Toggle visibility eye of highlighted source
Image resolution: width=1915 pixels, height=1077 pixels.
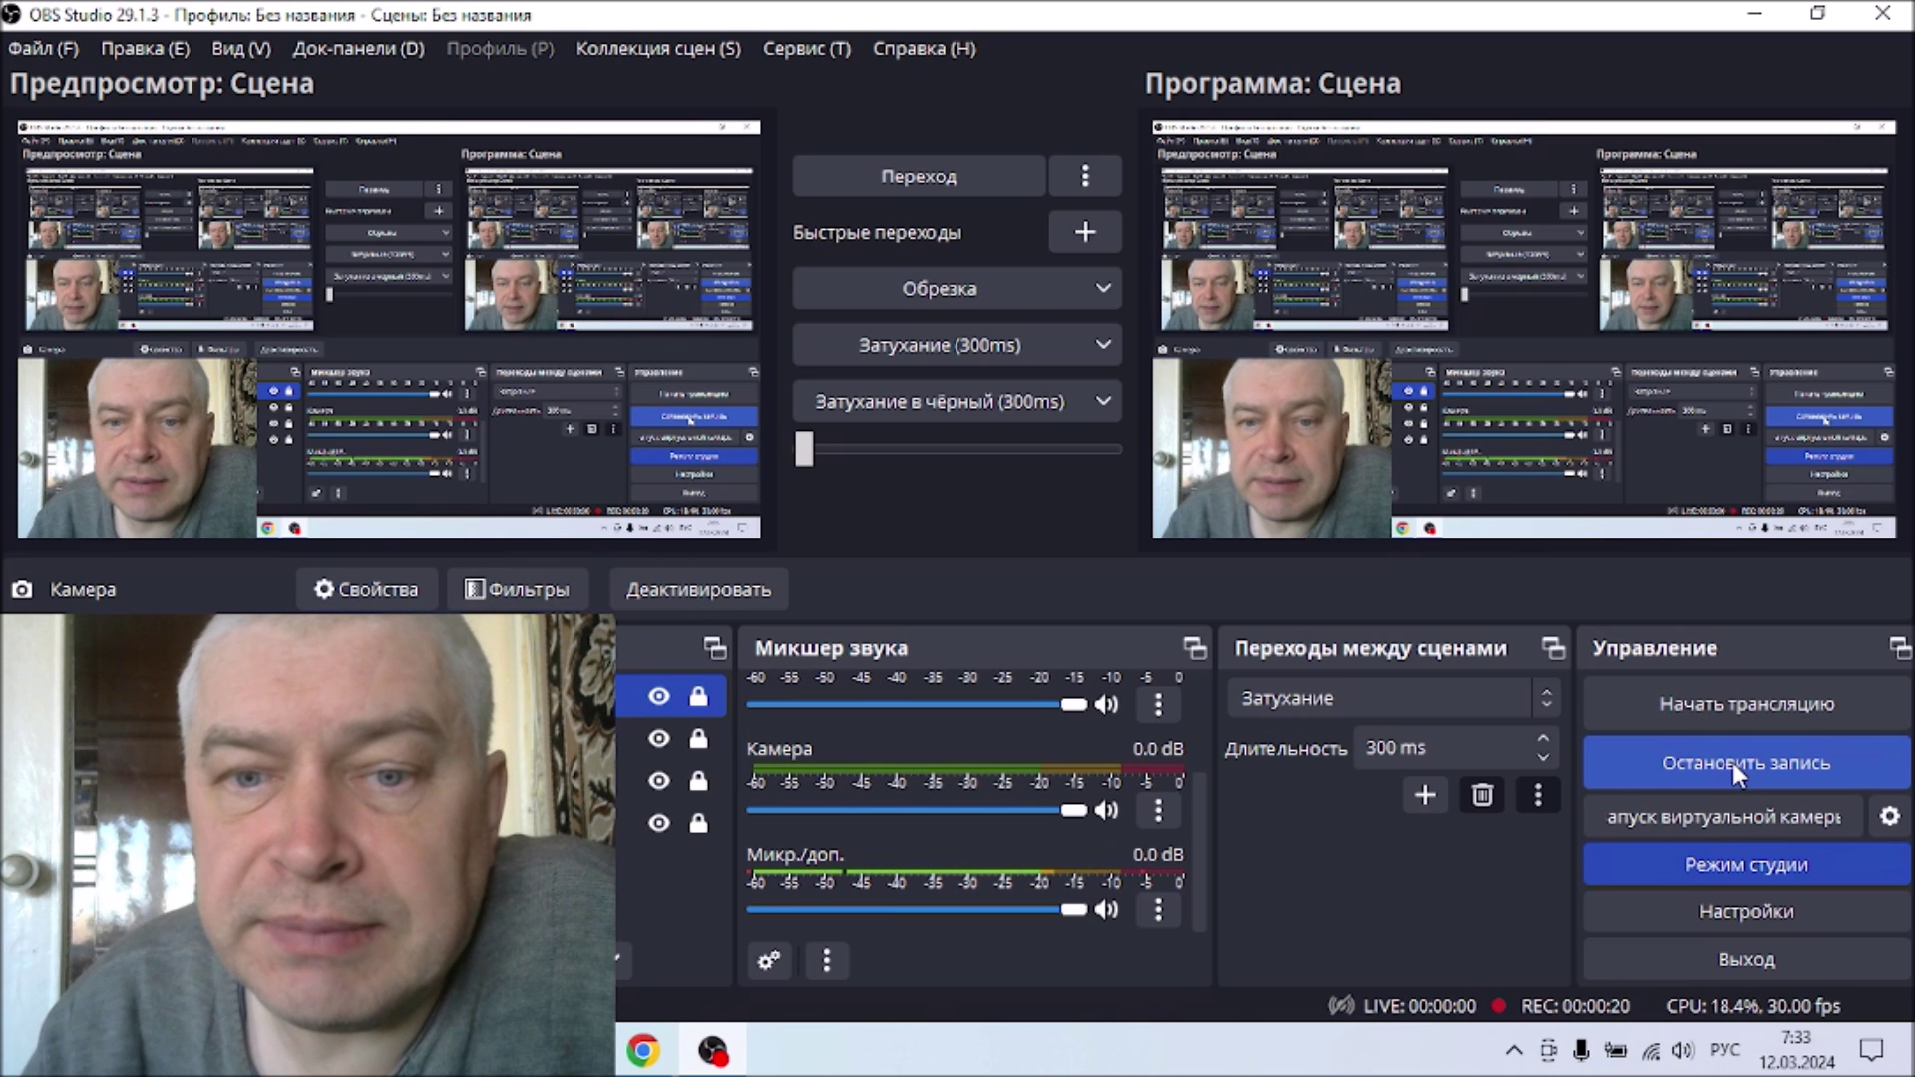coord(658,697)
